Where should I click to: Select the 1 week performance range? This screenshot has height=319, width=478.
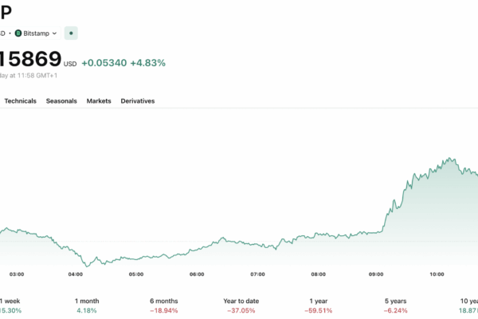pos(10,306)
